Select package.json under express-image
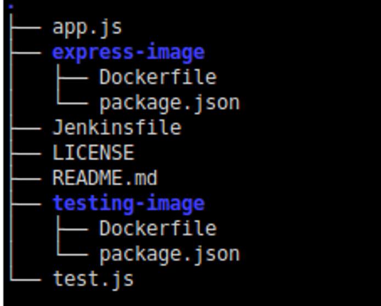The width and height of the screenshot is (381, 306). (169, 102)
